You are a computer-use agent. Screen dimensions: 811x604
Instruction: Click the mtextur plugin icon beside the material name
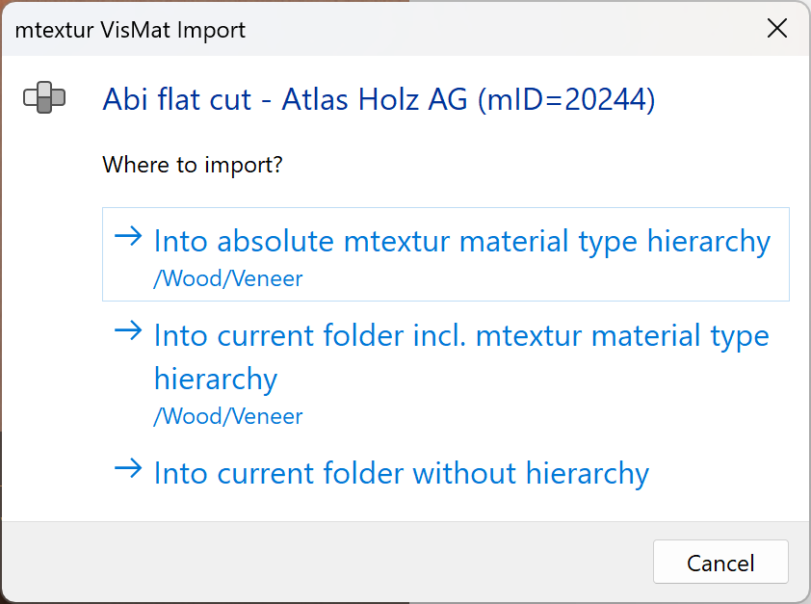42,98
